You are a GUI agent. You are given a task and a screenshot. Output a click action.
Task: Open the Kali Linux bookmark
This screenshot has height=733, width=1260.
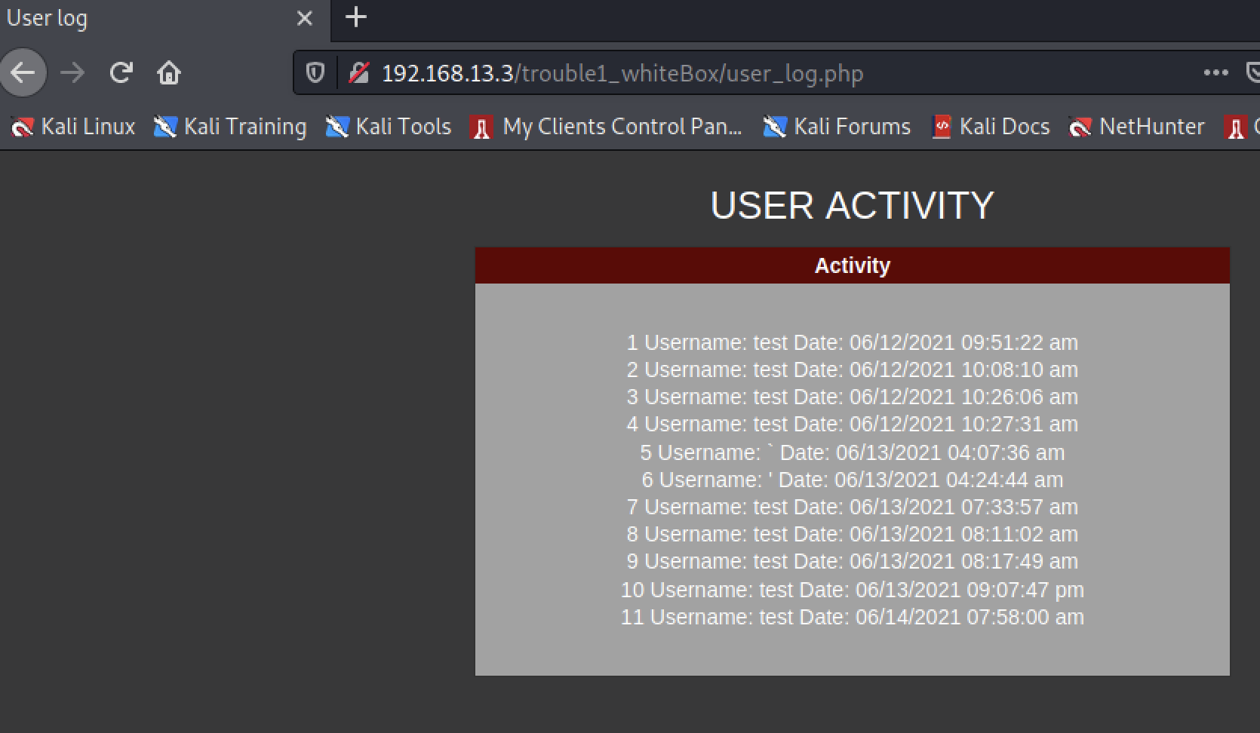73,127
